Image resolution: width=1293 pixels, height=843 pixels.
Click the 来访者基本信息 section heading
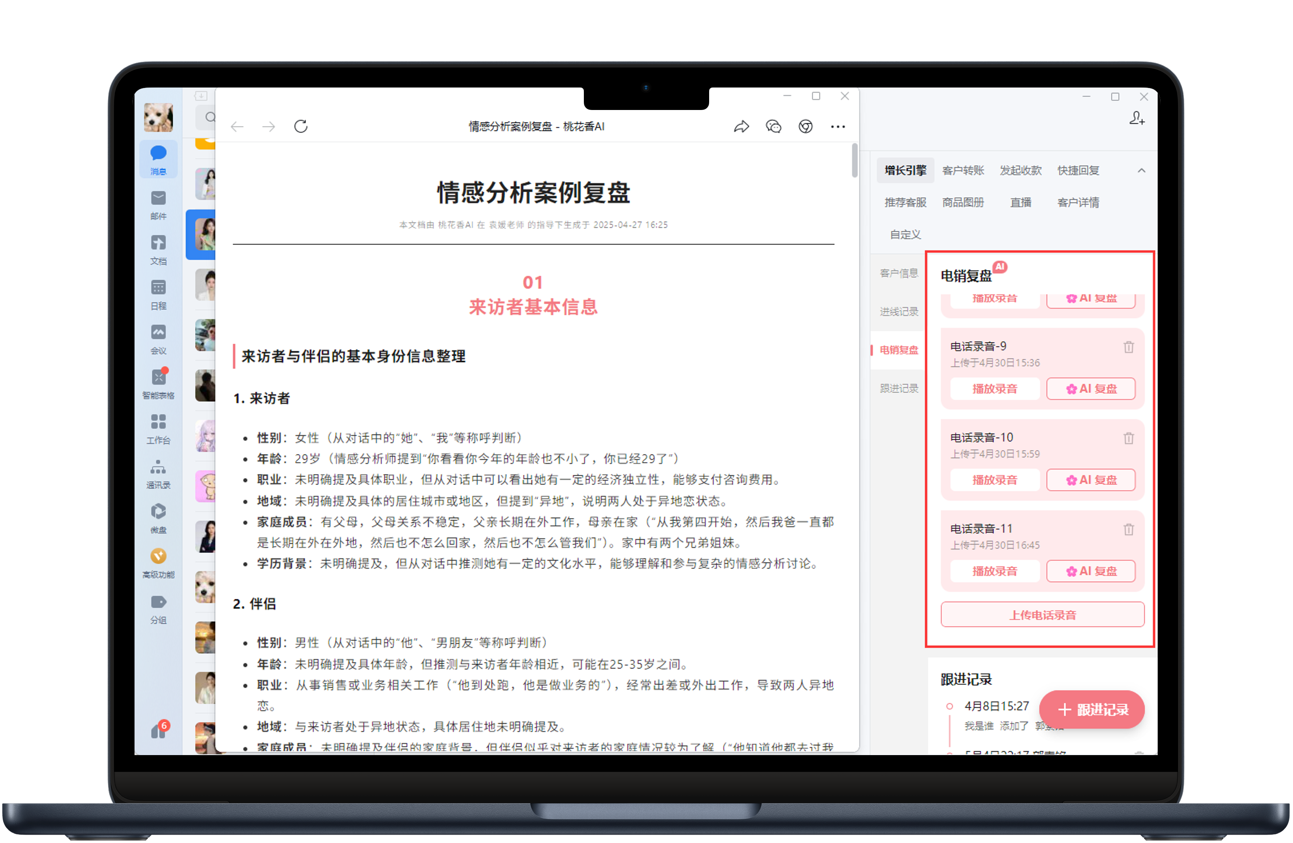534,307
